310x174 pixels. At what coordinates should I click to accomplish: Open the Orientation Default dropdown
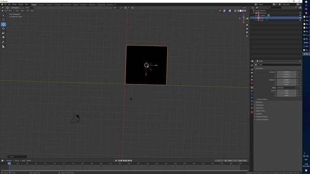[x=28, y=8]
